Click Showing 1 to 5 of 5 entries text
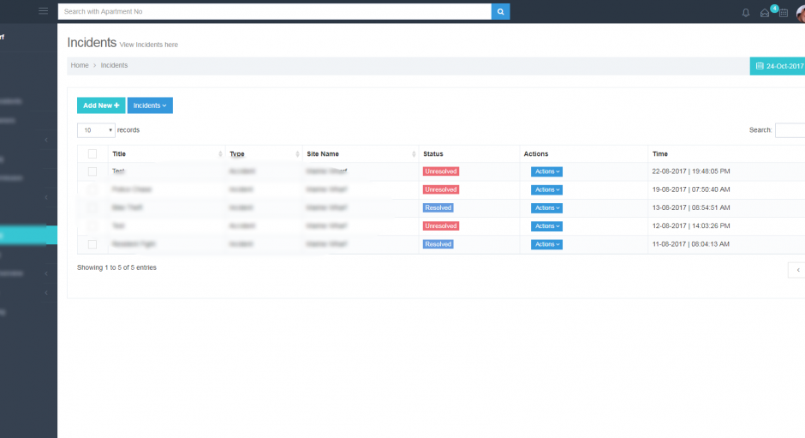 (116, 267)
